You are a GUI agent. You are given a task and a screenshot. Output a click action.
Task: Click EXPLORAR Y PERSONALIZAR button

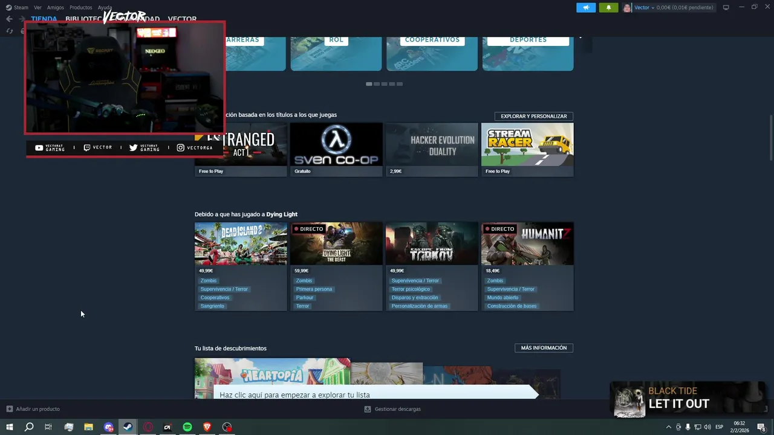[x=533, y=116]
